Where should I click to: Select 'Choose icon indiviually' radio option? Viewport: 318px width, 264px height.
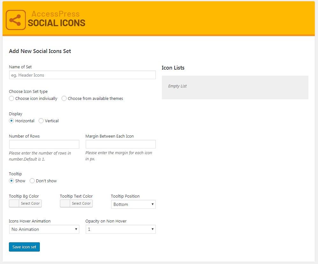[12, 99]
